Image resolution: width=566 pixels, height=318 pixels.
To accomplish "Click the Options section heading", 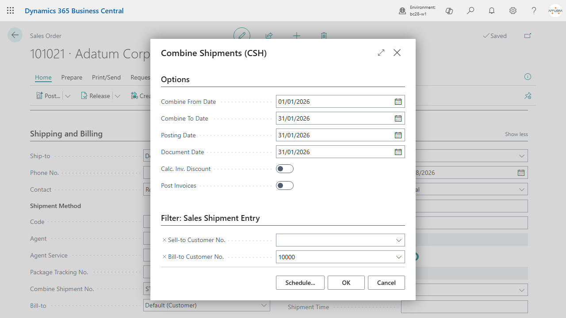I will pyautogui.click(x=175, y=79).
